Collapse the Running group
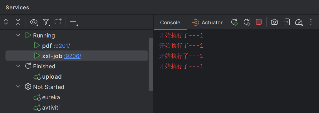 pyautogui.click(x=18, y=35)
